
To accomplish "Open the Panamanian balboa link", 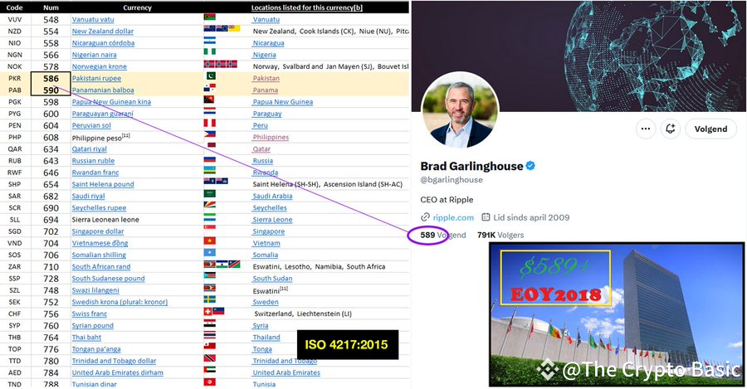I will pos(103,90).
